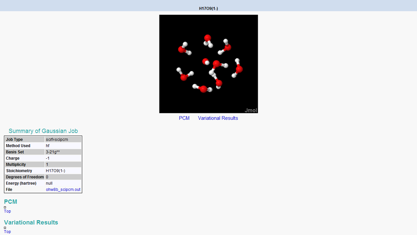Open the ohw8b_scipcm.out file link
Screen dimensions: 417x235
click(63, 189)
